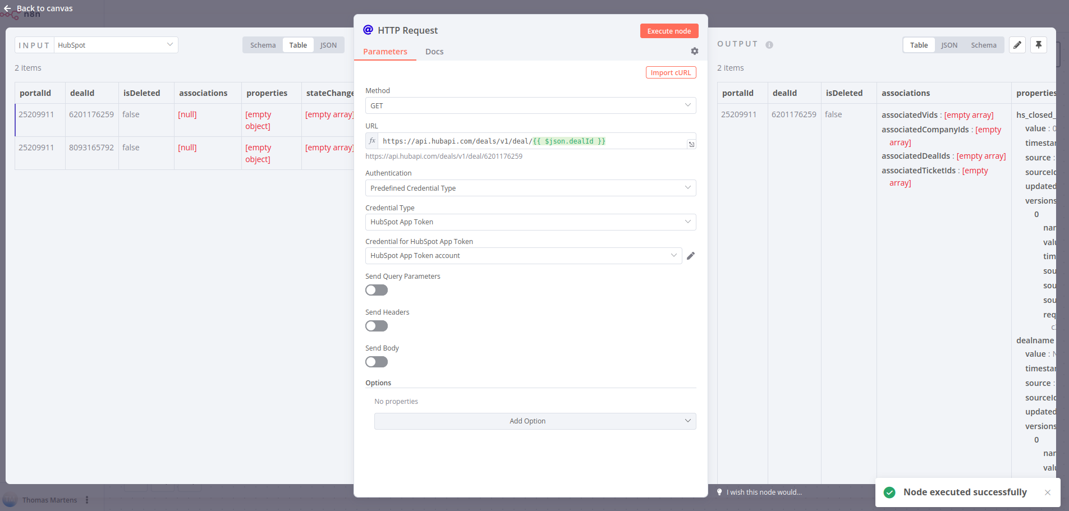Click the lightbulb feedback icon
1069x511 pixels.
click(719, 492)
